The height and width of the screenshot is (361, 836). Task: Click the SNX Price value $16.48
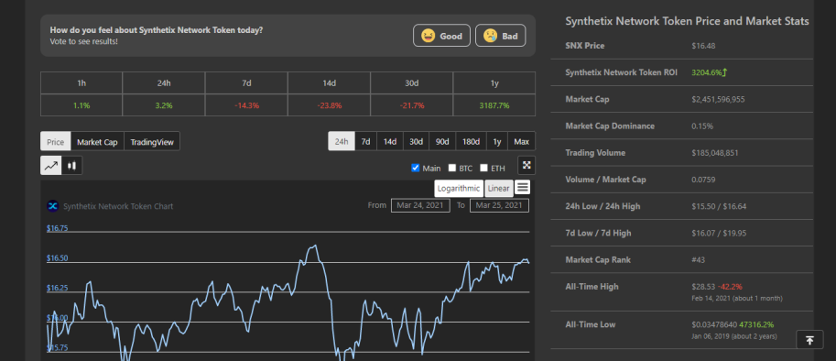[x=703, y=46]
